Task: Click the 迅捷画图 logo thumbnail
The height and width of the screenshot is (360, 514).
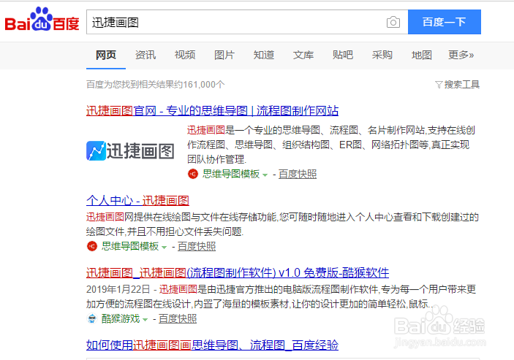Action: [130, 151]
